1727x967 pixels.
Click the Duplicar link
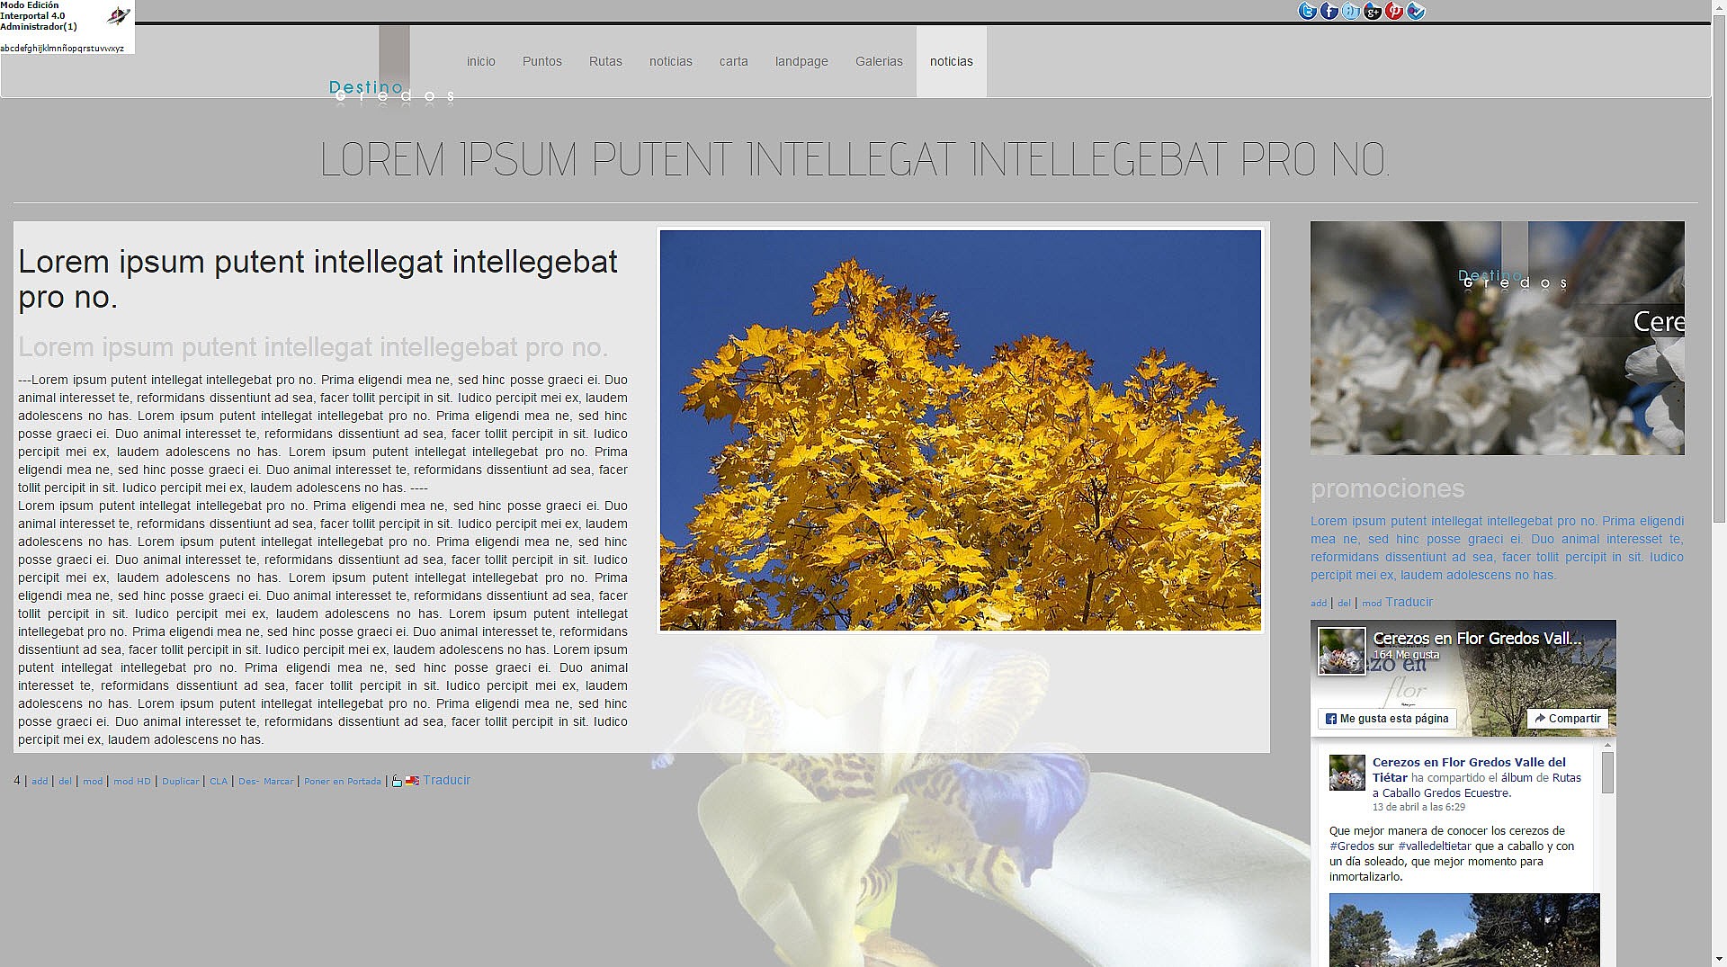(x=181, y=782)
